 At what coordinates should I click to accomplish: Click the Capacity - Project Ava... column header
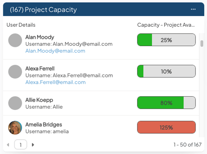166,25
